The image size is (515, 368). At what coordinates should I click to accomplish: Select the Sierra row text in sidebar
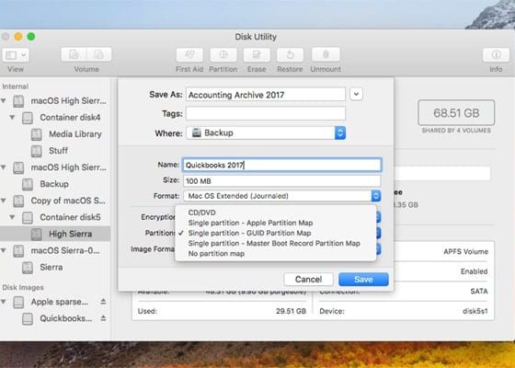[x=51, y=267]
